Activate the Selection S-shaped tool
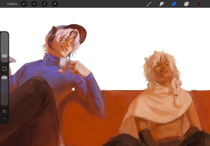 click(44, 4)
